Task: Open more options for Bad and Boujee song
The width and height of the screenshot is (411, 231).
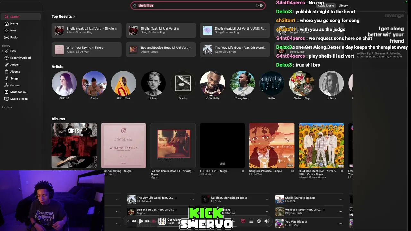Action: (x=192, y=211)
